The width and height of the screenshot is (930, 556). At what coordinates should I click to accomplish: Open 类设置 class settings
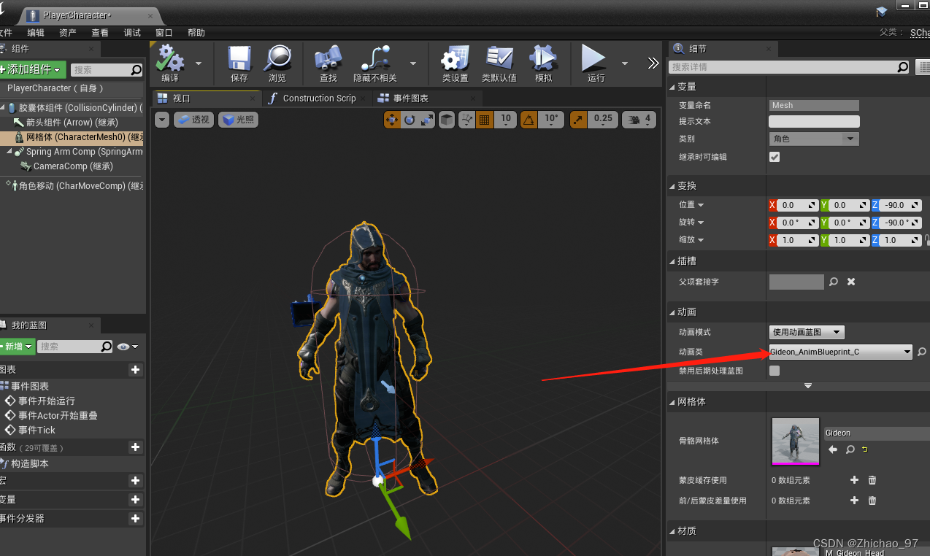pos(455,63)
